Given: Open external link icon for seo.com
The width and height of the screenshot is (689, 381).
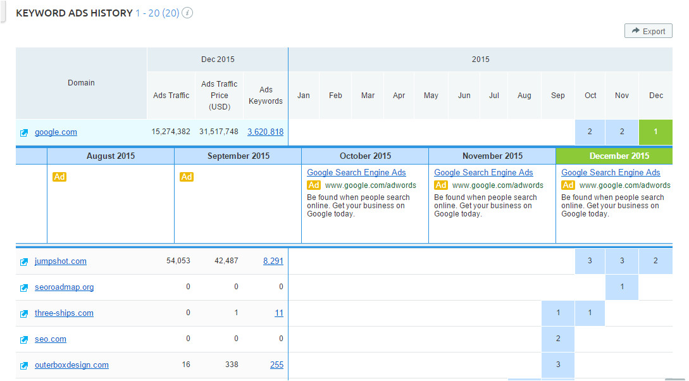Looking at the screenshot, I should point(24,340).
